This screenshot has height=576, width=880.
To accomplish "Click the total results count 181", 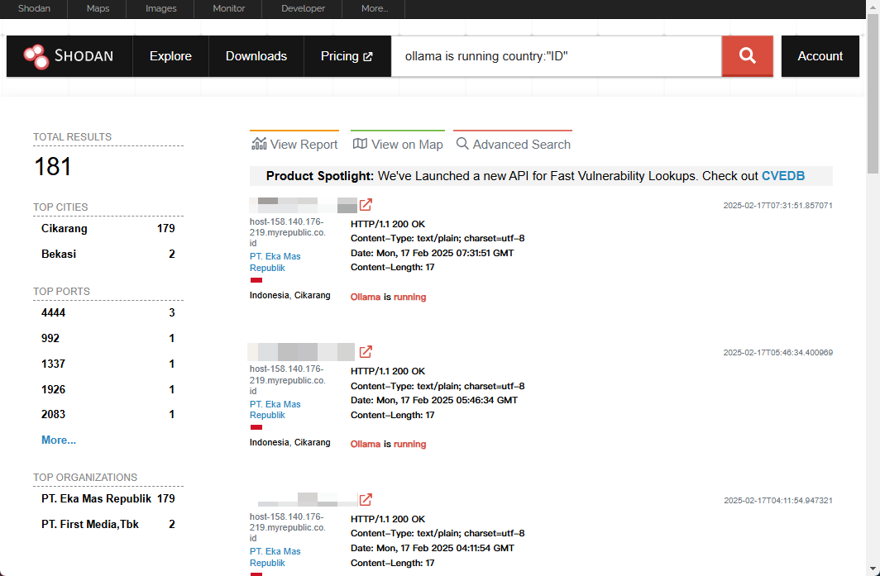I will (53, 167).
